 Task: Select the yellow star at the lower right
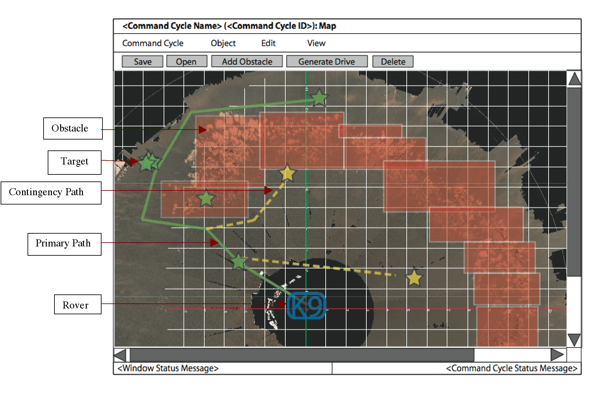tap(414, 277)
